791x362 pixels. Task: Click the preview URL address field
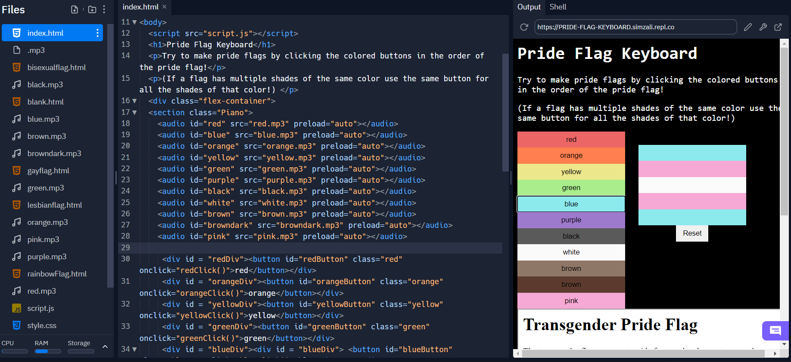[635, 27]
